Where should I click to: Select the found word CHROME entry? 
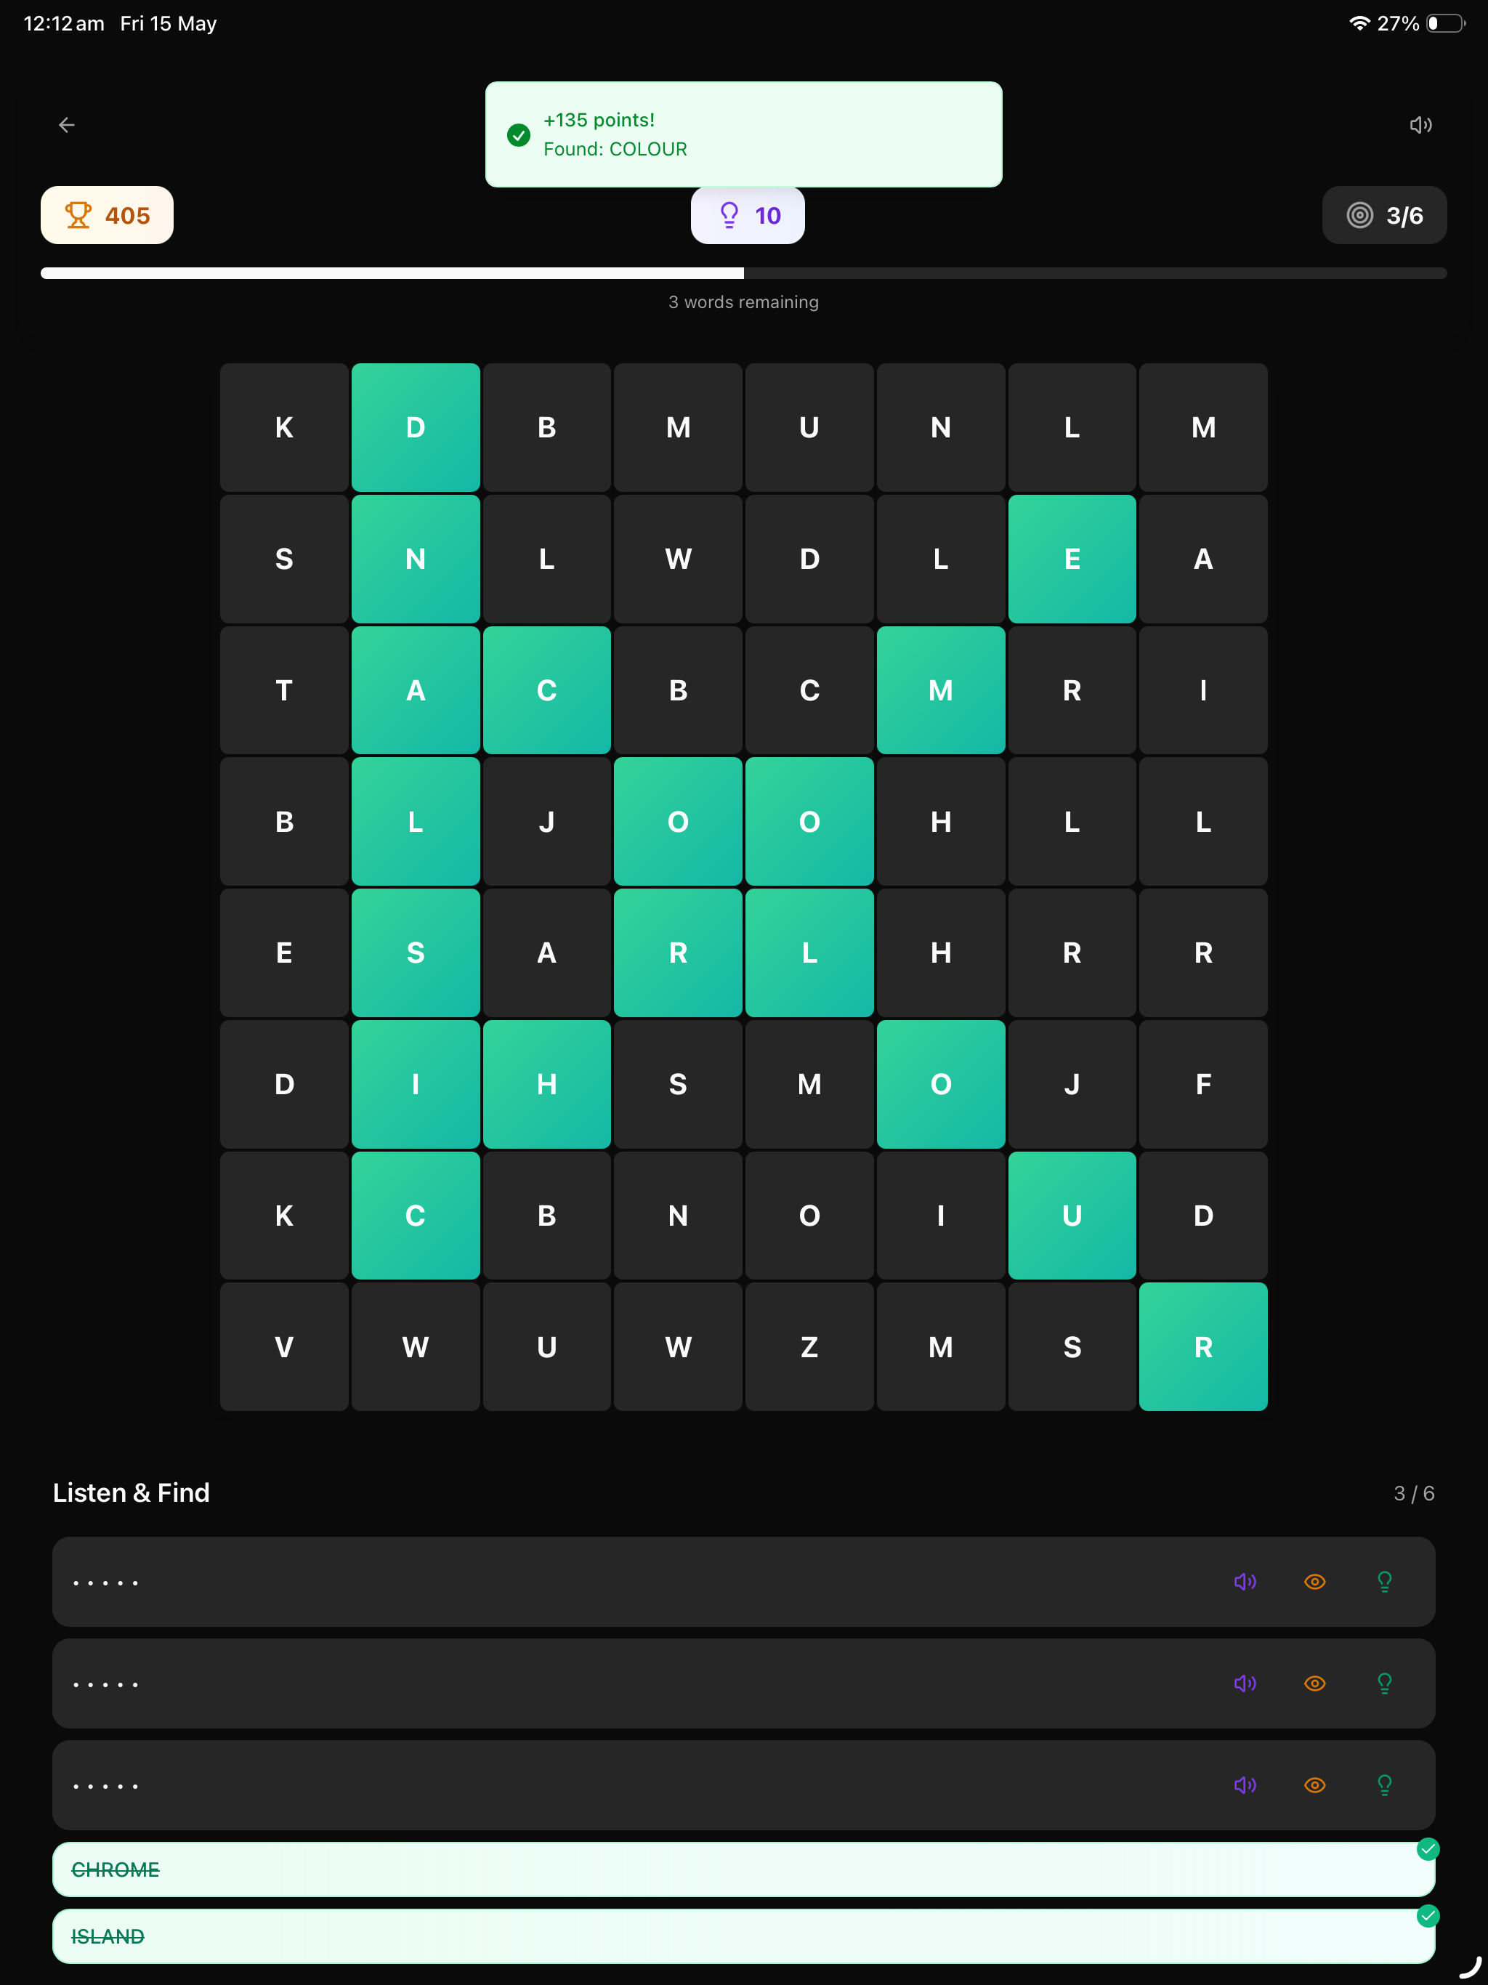coord(743,1869)
